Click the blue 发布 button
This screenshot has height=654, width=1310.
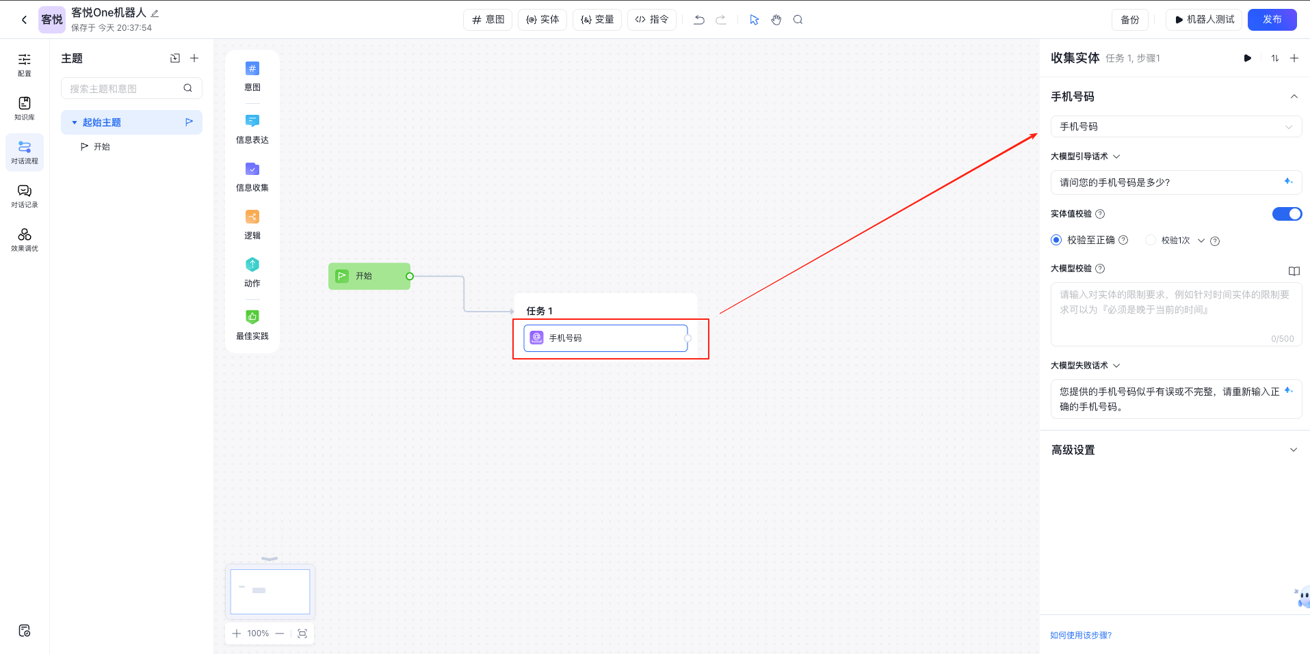point(1272,20)
